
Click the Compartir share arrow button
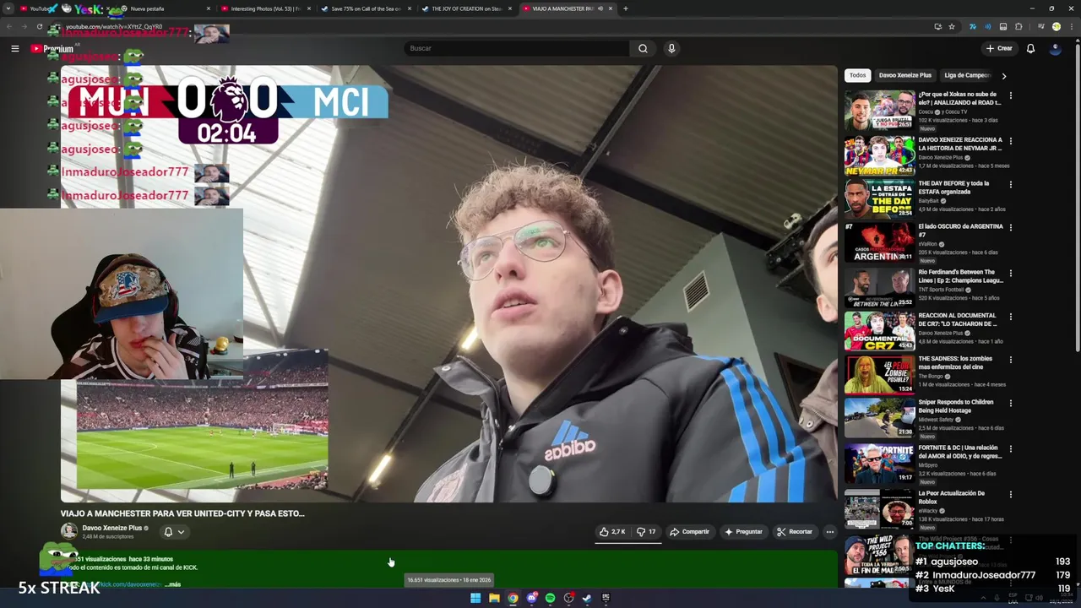[x=689, y=532]
